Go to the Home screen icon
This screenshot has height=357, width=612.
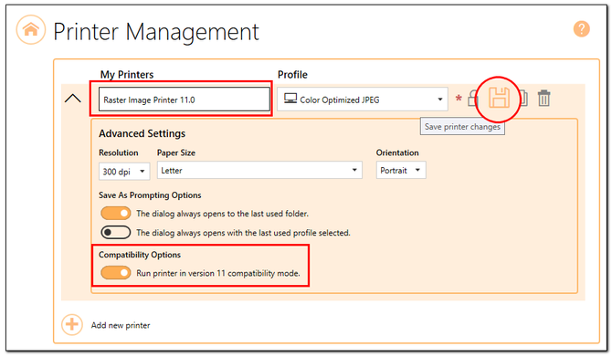(x=30, y=29)
